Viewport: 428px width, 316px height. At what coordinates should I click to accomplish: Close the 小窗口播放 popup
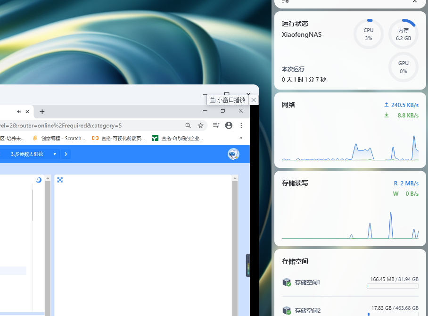(254, 100)
